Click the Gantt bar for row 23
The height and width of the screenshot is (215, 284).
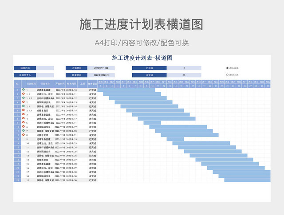248,180
